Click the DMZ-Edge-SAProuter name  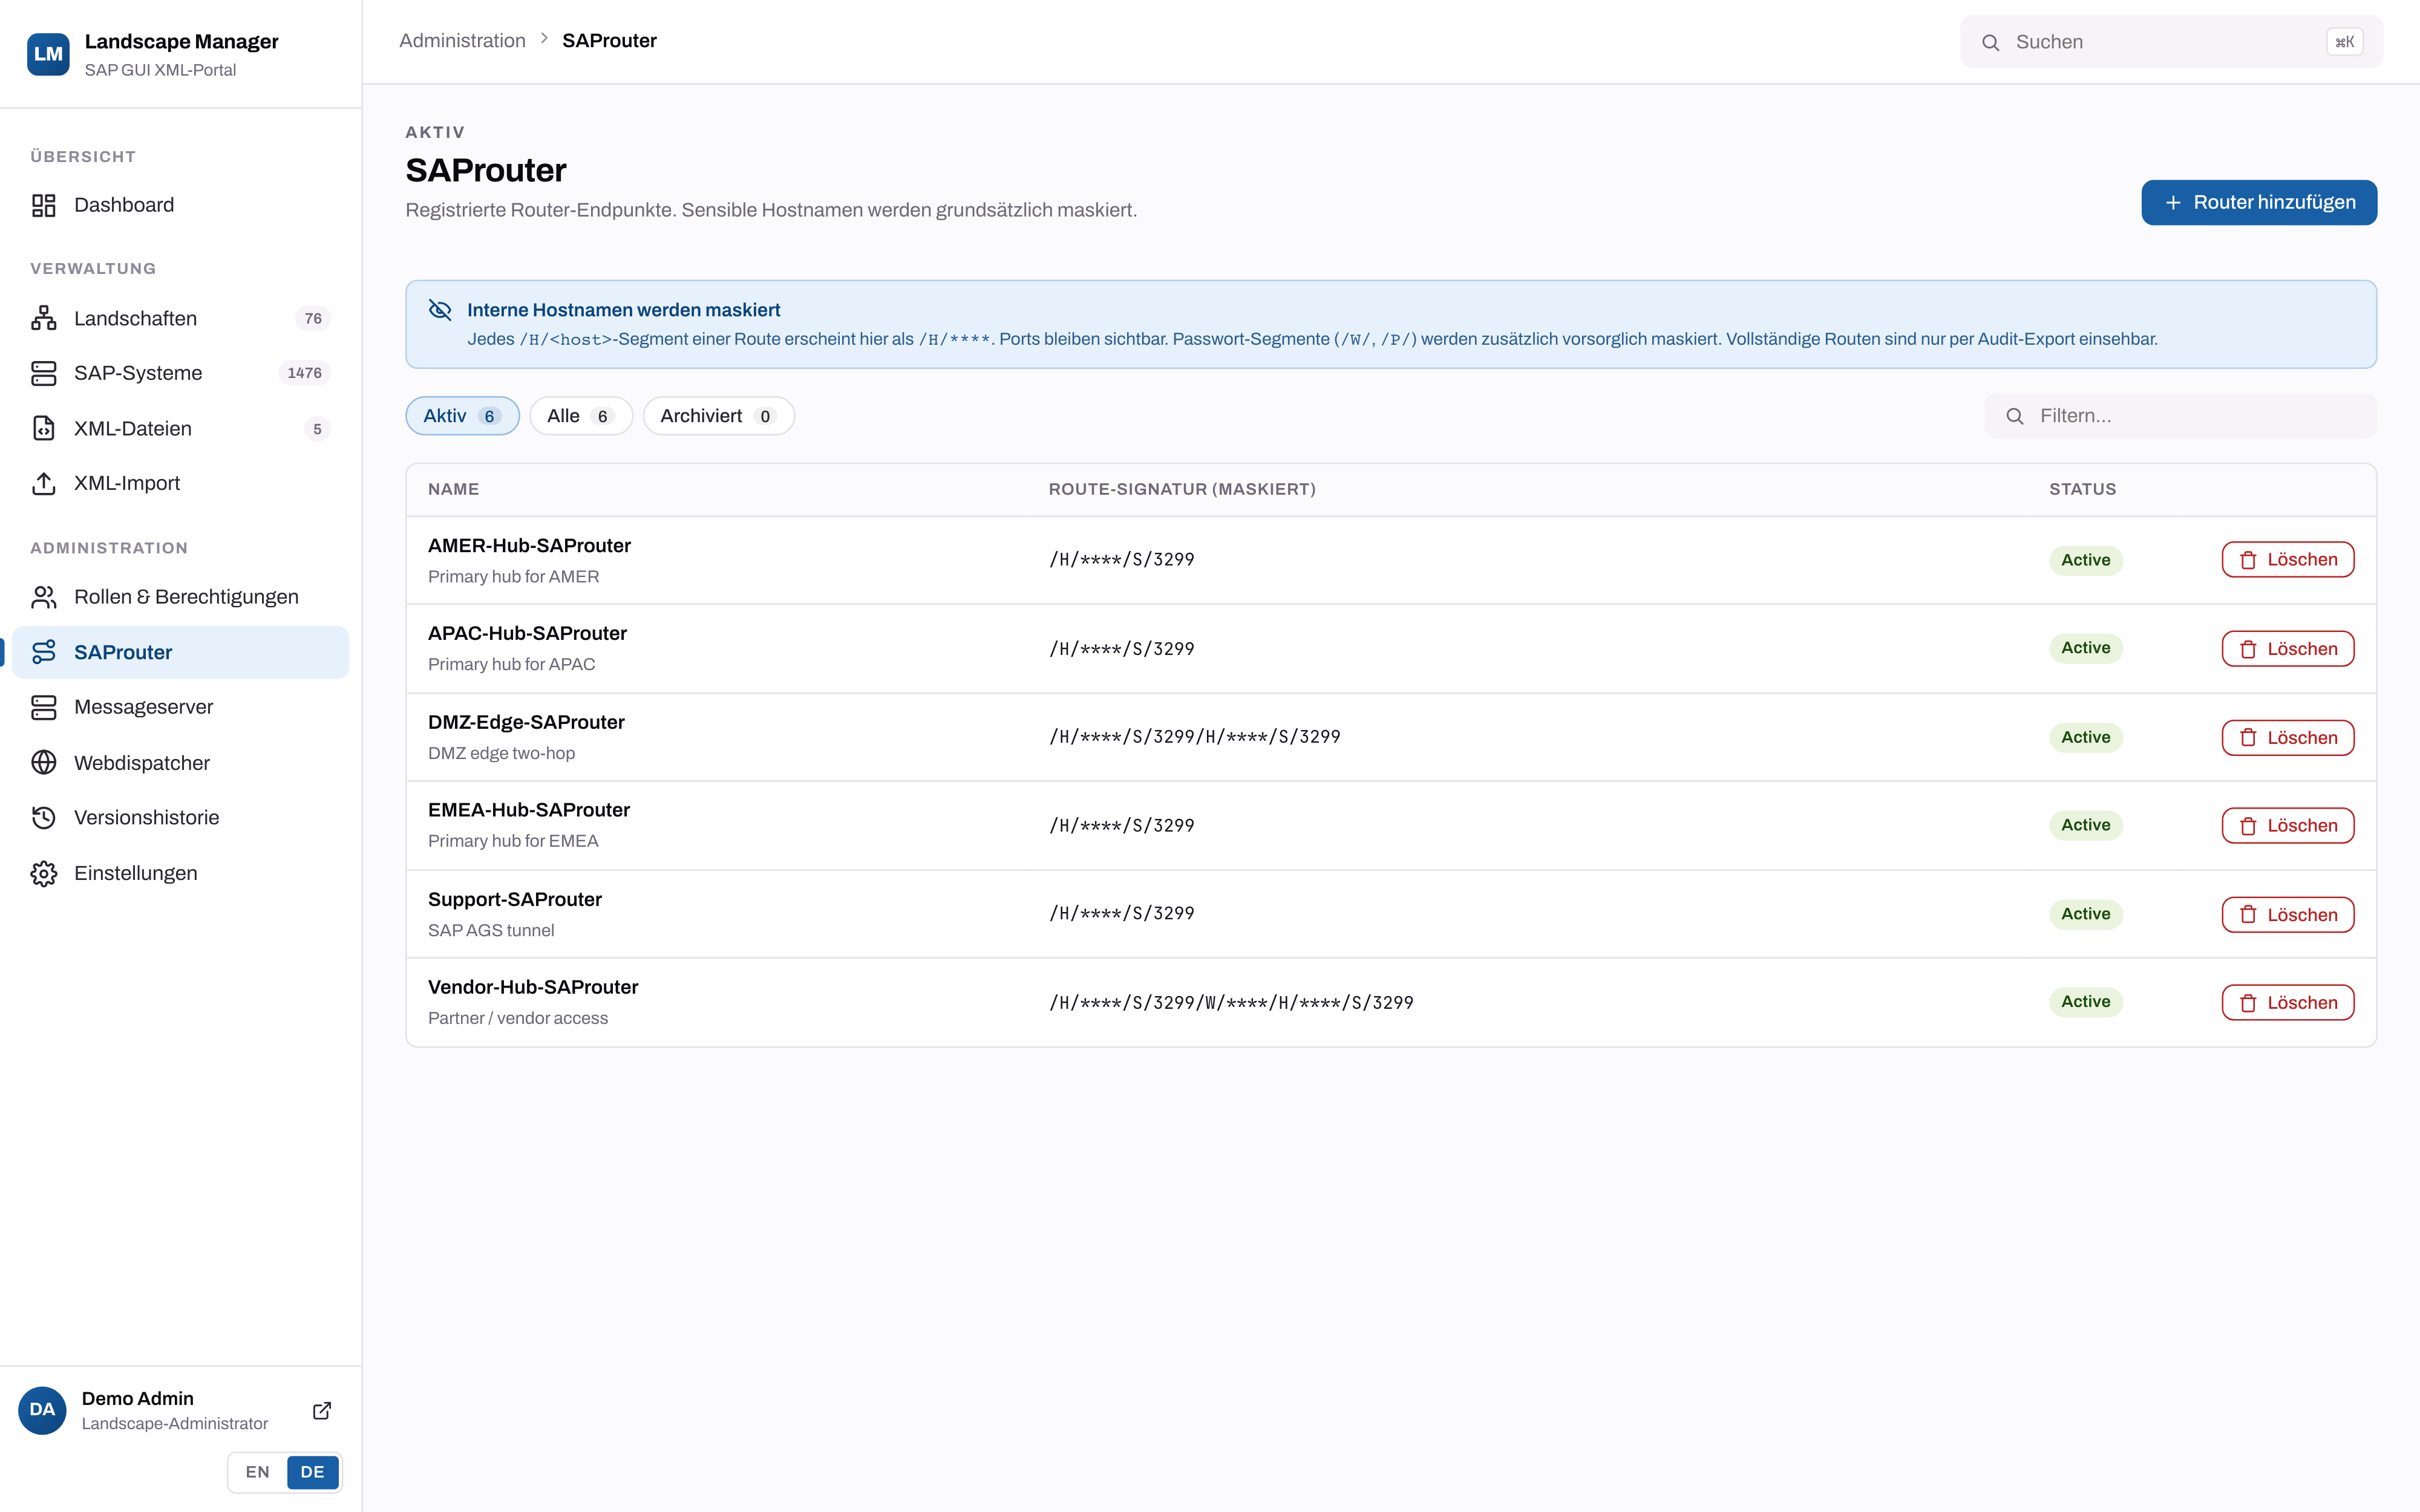(526, 722)
